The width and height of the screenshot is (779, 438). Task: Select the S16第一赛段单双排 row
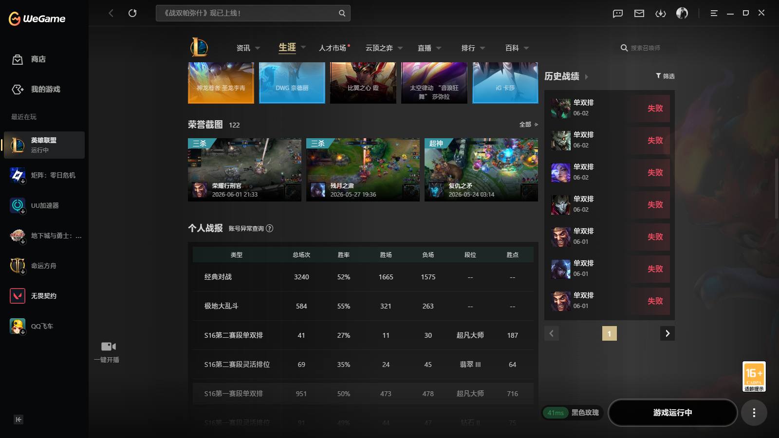point(363,394)
